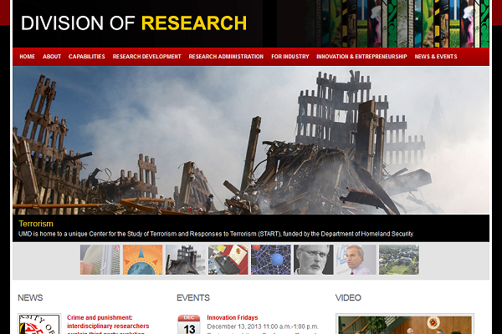Click the NEWS section heading
Screen dimensions: 502x334
[x=30, y=298]
